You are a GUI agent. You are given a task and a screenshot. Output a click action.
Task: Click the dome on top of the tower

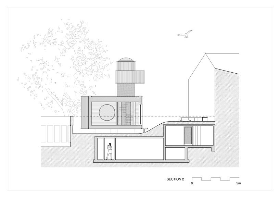click(x=126, y=60)
